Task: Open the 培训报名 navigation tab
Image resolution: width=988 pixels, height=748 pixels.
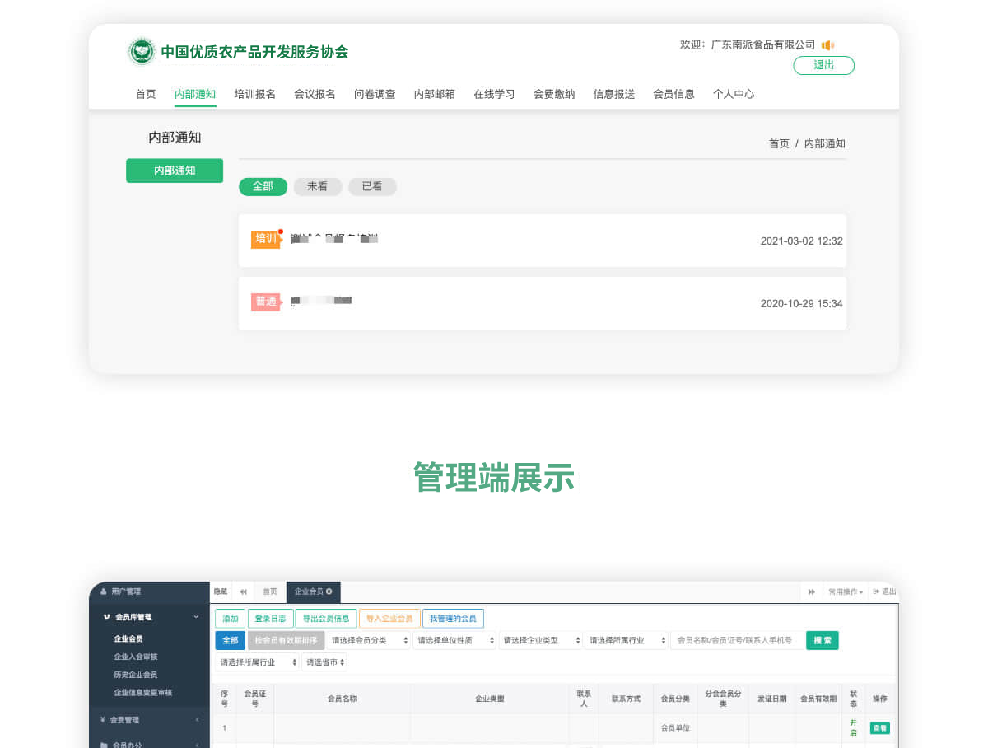Action: click(x=255, y=94)
